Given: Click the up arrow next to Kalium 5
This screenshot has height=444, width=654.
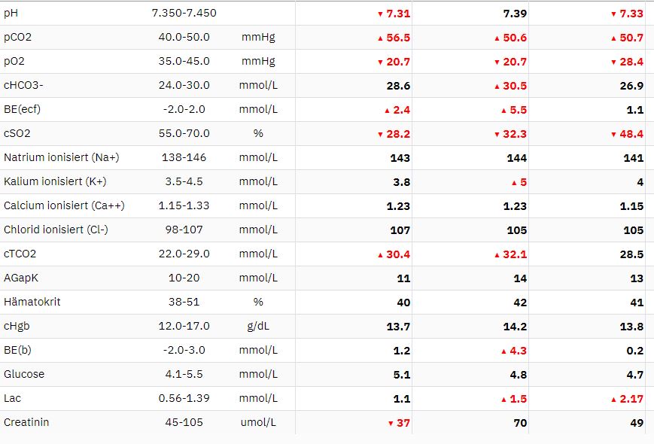Looking at the screenshot, I should click(x=514, y=183).
